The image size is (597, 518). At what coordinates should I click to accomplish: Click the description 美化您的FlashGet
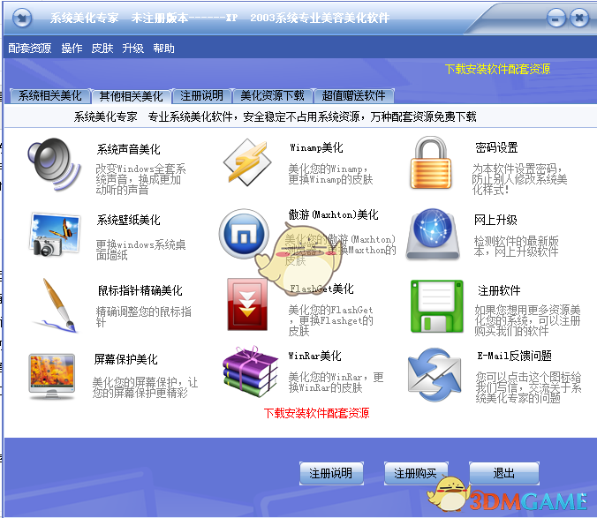tap(330, 320)
